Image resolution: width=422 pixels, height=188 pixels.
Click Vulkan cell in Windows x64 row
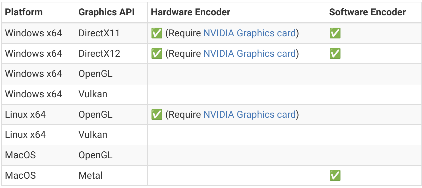point(111,94)
